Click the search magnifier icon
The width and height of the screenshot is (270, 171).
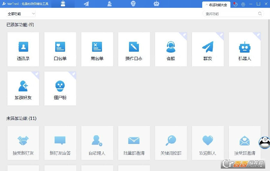click(260, 14)
